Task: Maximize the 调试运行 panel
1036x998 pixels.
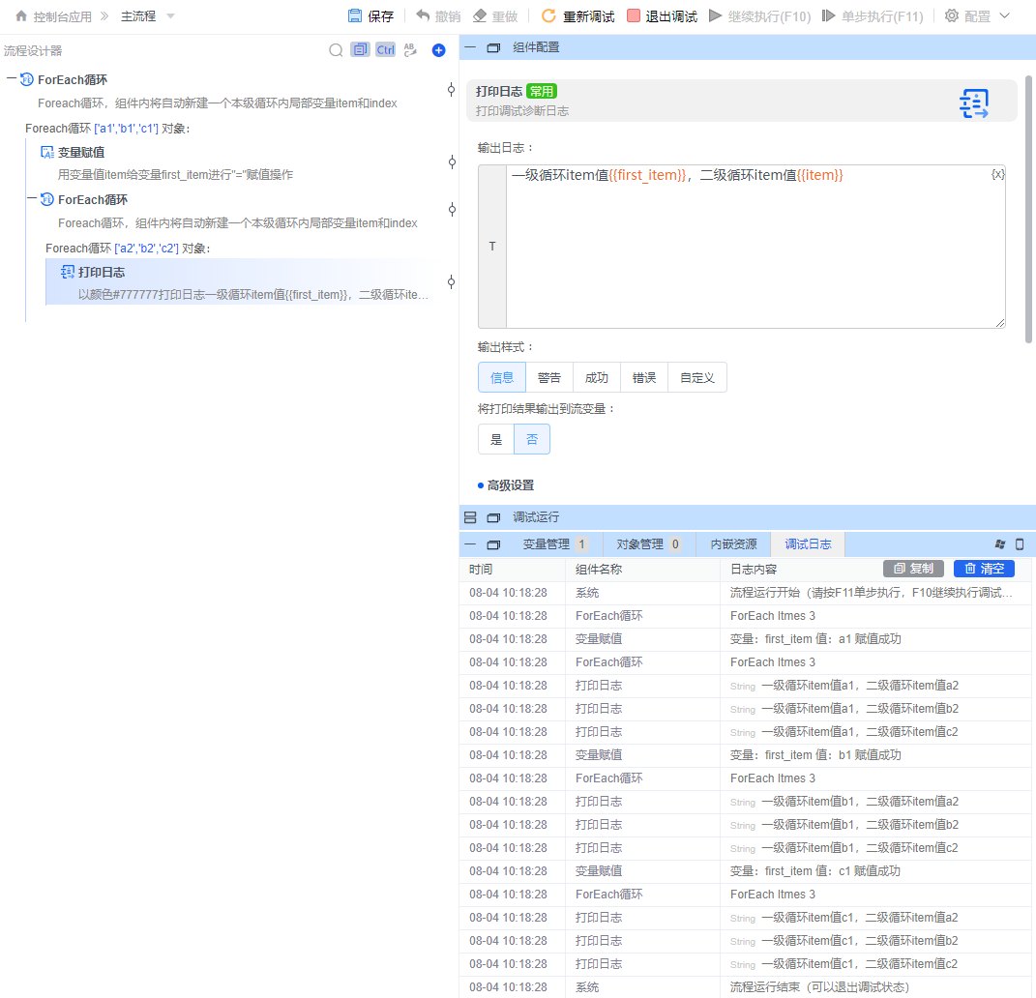Action: pyautogui.click(x=493, y=517)
